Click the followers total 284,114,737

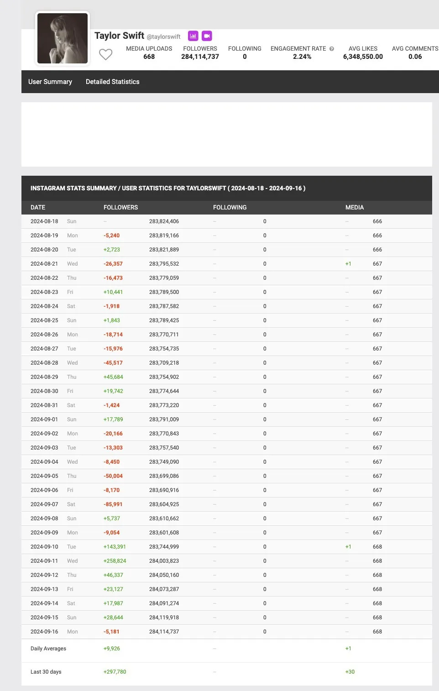pyautogui.click(x=200, y=57)
